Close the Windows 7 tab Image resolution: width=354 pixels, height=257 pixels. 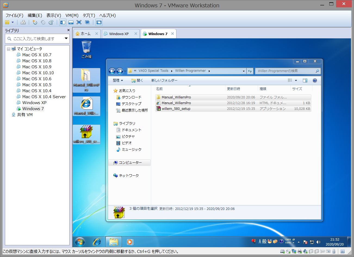pos(173,34)
